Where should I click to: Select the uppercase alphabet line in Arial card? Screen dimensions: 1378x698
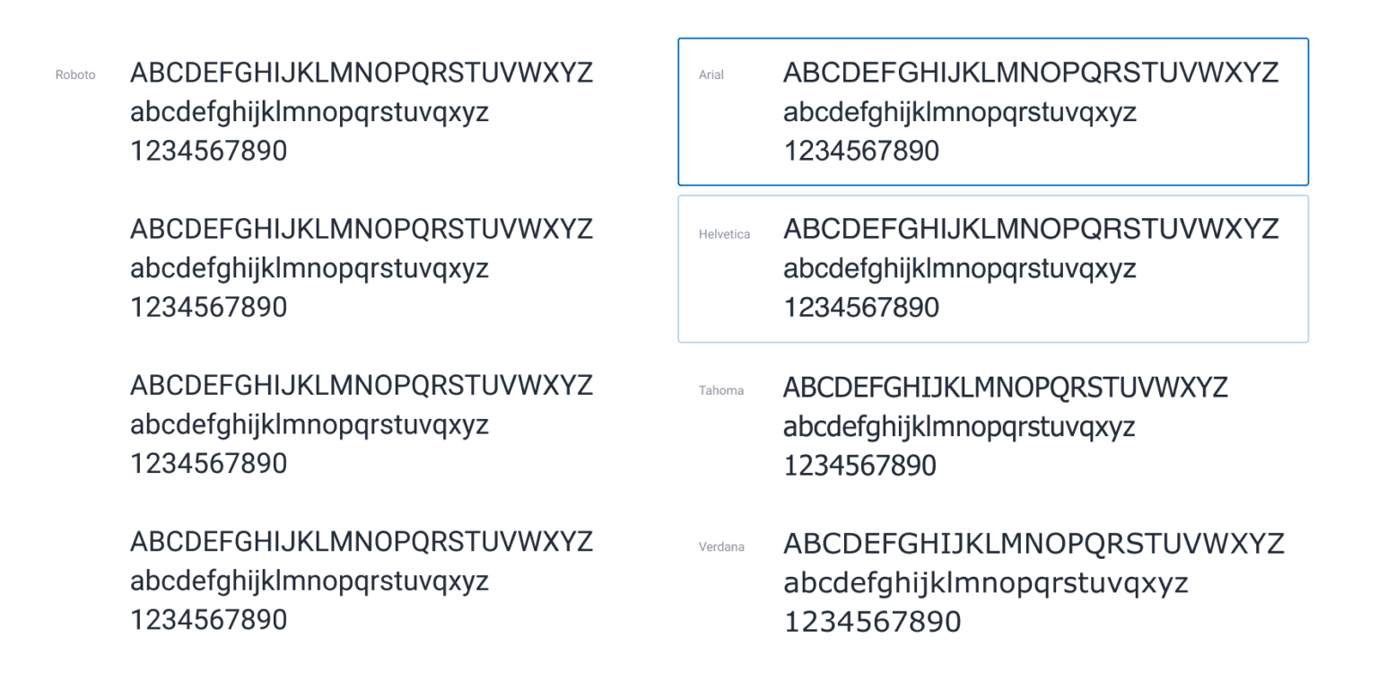click(1031, 73)
